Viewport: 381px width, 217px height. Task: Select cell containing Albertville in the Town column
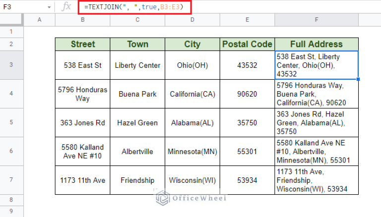[x=137, y=151]
